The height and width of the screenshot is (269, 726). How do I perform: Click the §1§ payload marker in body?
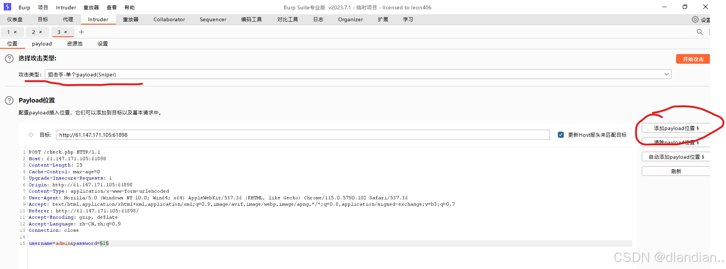(x=104, y=243)
